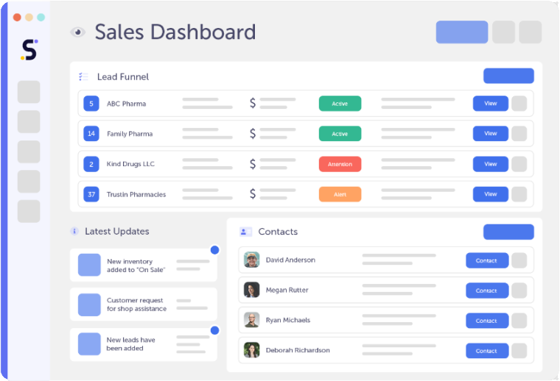Select the name Megan Rutter
This screenshot has height=381, width=560.
(287, 290)
